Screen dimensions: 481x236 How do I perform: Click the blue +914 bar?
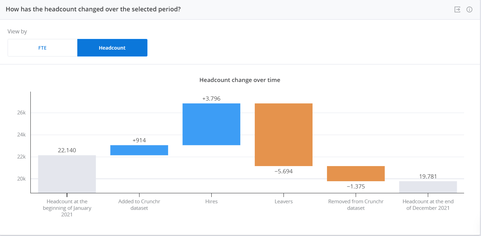pos(139,150)
